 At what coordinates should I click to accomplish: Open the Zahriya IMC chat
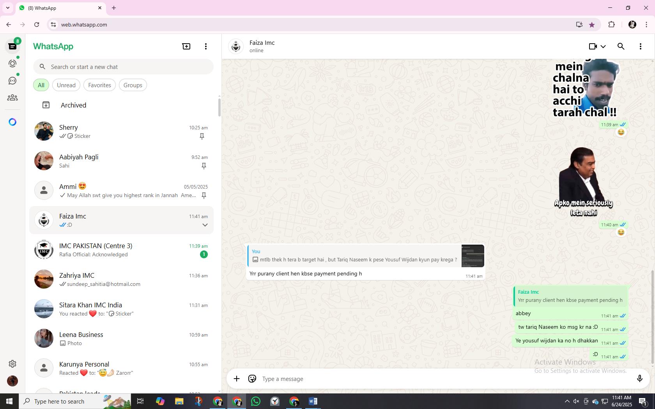(x=122, y=280)
